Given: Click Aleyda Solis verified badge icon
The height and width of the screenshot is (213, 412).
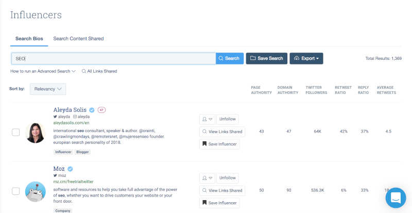Looking at the screenshot, I should point(92,110).
